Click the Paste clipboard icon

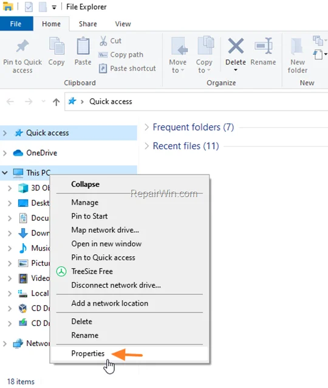pyautogui.click(x=83, y=46)
